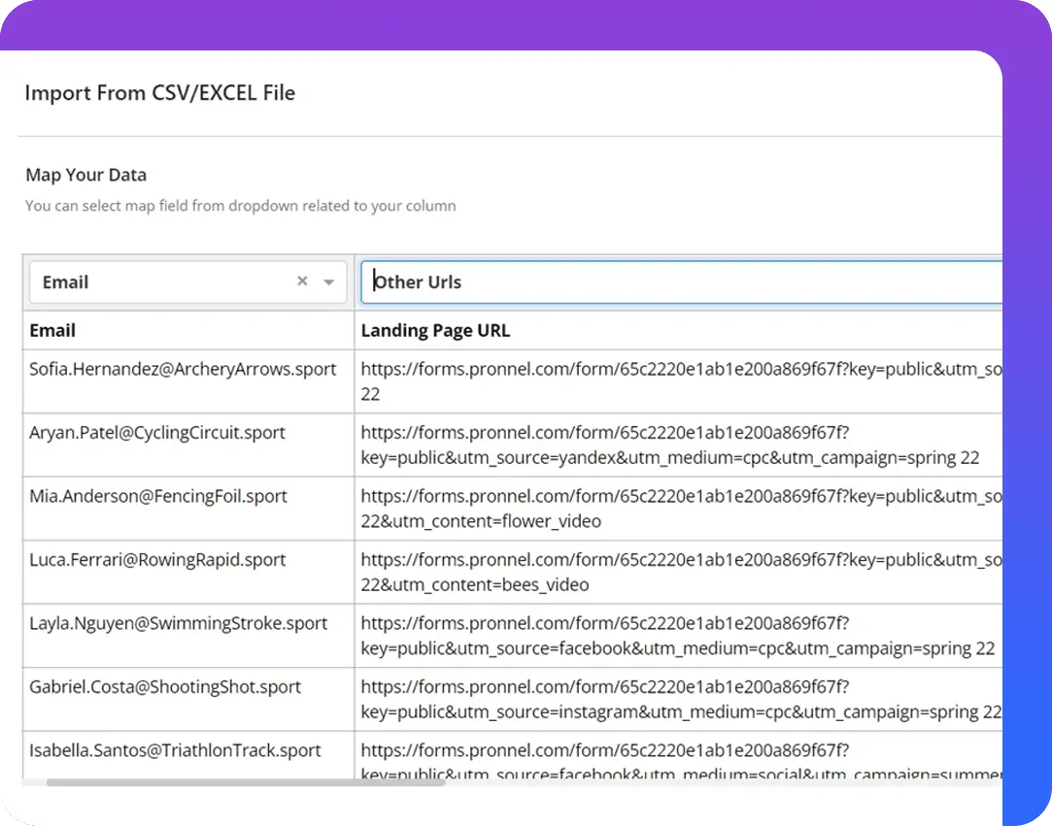The width and height of the screenshot is (1052, 826).
Task: Select Sofia.Hernandez@ArcheryArrows.sport email cell
Action: (184, 369)
